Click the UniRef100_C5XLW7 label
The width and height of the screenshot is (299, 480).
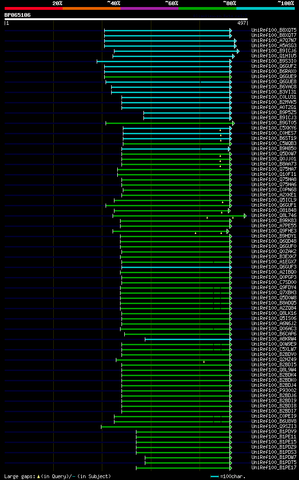(274, 349)
